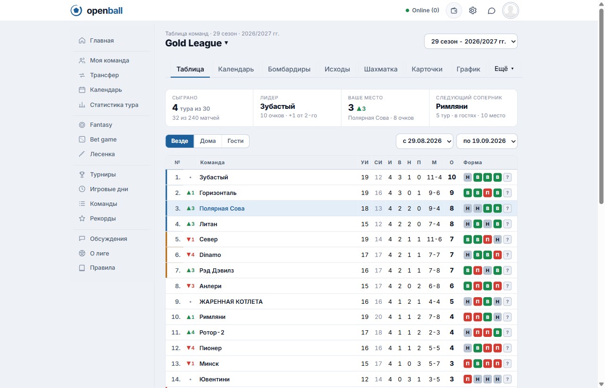Click the star icon beside Рекорды
Viewport: 605px width, 388px height.
point(82,219)
